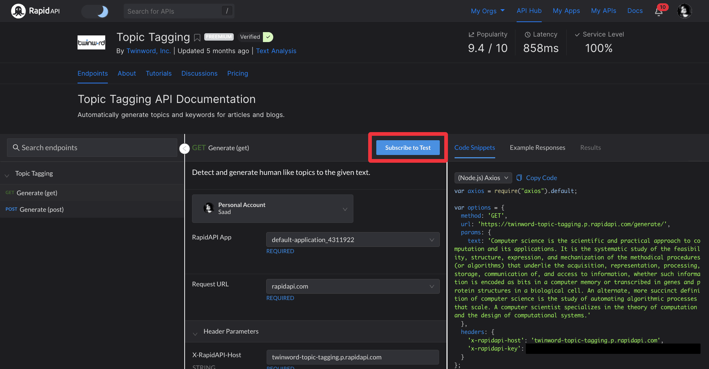The height and width of the screenshot is (369, 709).
Task: Select the Code Snippets tab
Action: pyautogui.click(x=475, y=148)
